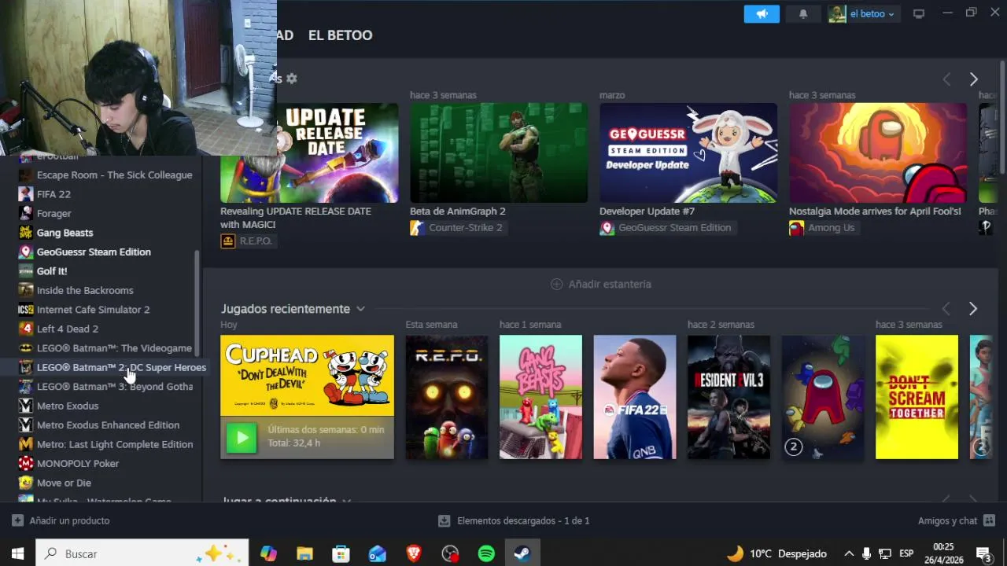
Task: Select the Resident Evil 3 cover
Action: 729,397
